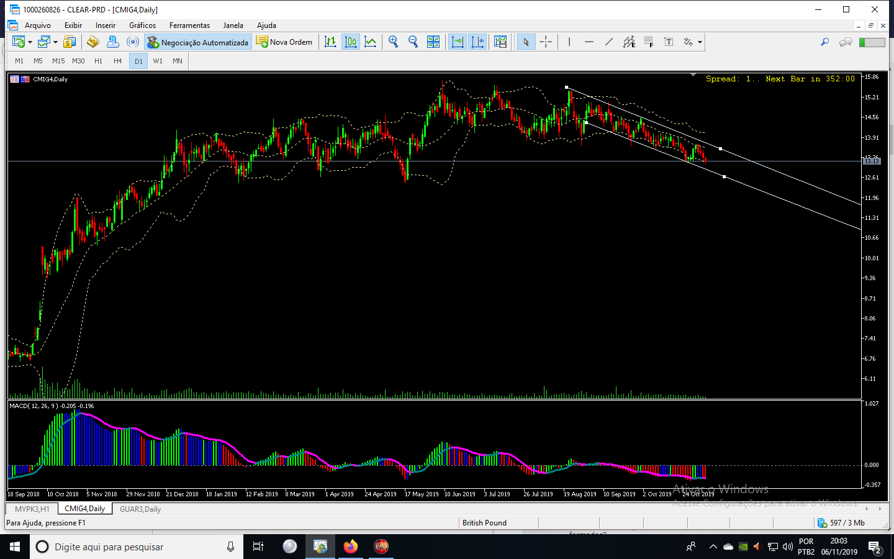
Task: Toggle Negociação Automatizada (auto trading)
Action: [x=197, y=42]
